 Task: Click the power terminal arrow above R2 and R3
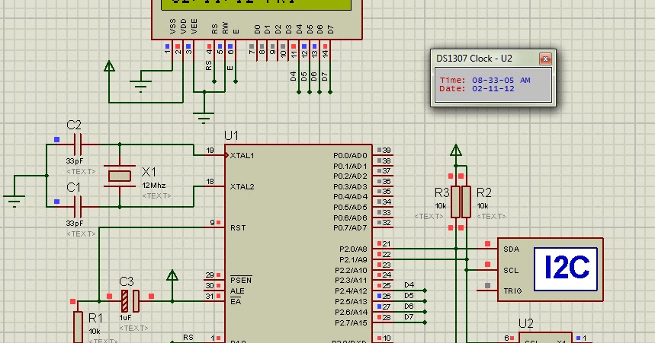coord(456,150)
